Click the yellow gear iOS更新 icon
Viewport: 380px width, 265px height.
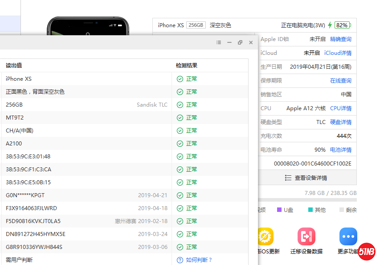266,236
